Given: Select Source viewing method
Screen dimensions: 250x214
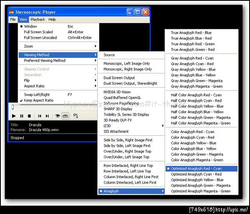Looking at the screenshot, I should [x=132, y=55].
